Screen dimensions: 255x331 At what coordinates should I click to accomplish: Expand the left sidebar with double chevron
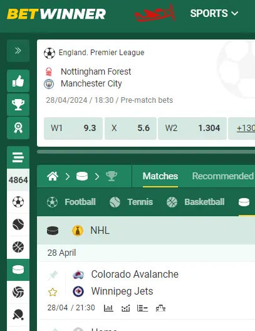coord(18,51)
